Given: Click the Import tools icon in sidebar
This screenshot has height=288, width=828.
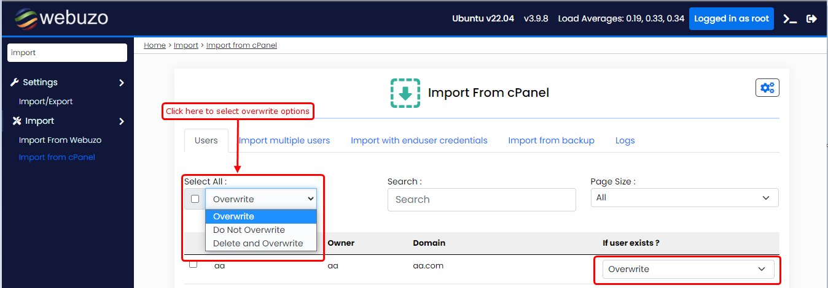Looking at the screenshot, I should pyautogui.click(x=17, y=121).
